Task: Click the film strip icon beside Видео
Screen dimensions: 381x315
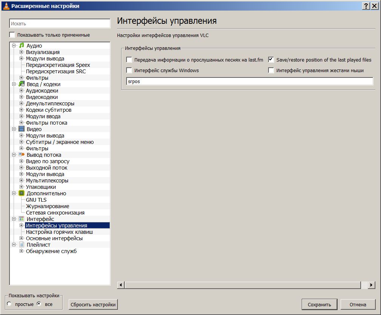Action: tap(22, 129)
